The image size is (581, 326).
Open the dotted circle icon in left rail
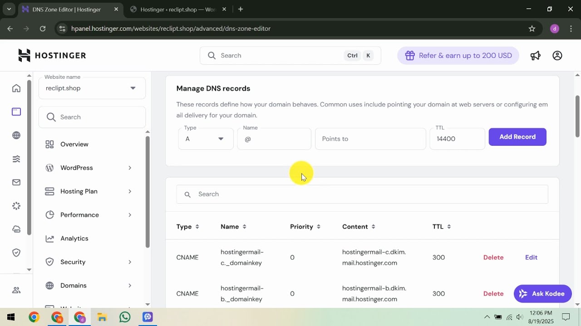[x=16, y=206]
